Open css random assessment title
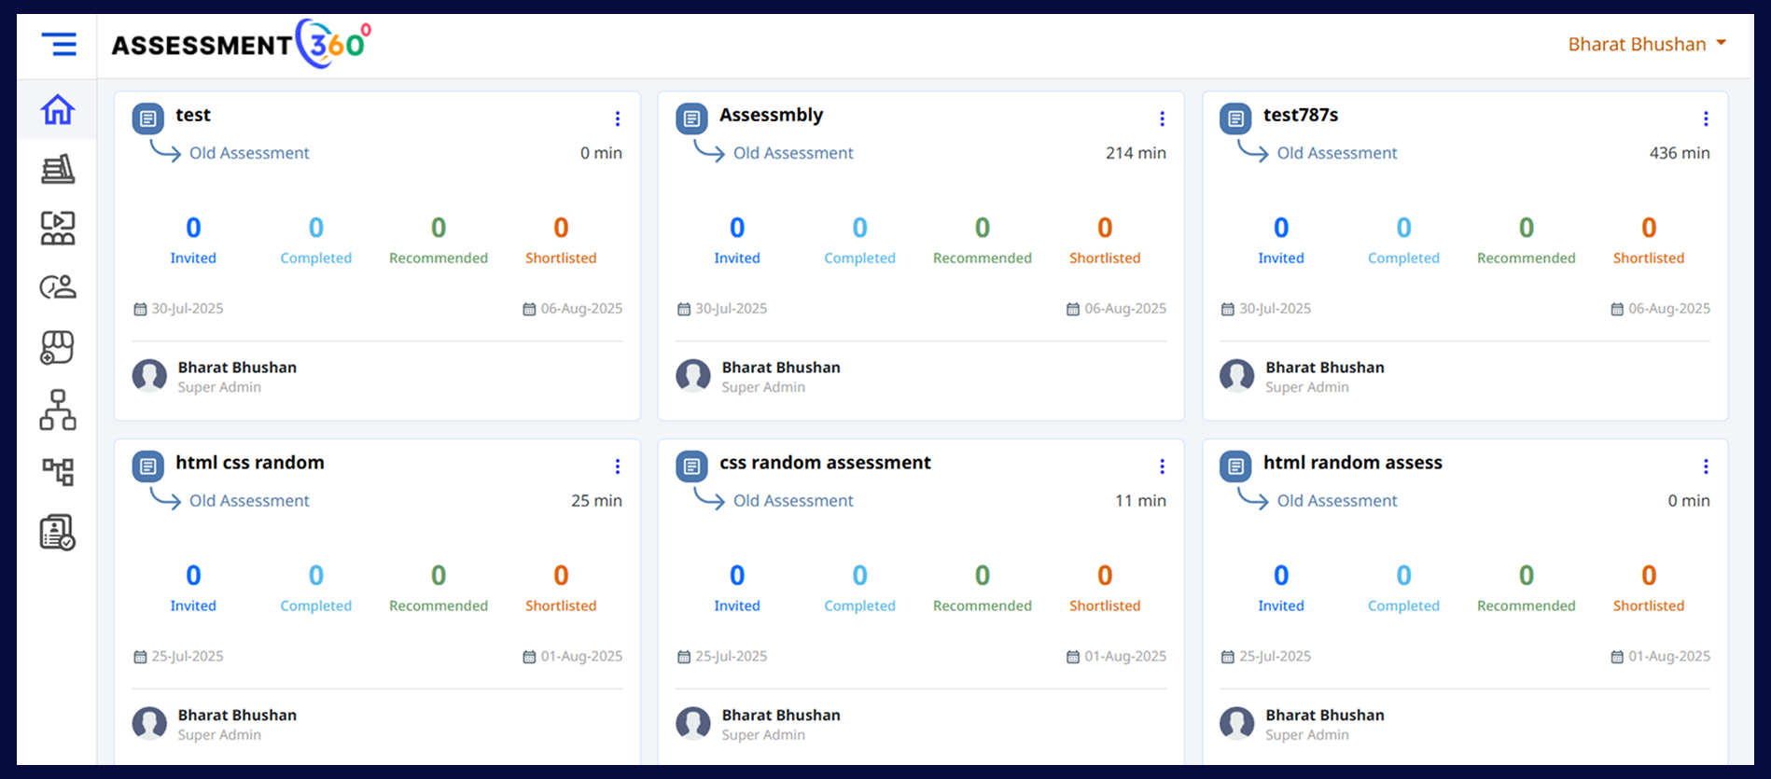Viewport: 1771px width, 779px height. [826, 463]
